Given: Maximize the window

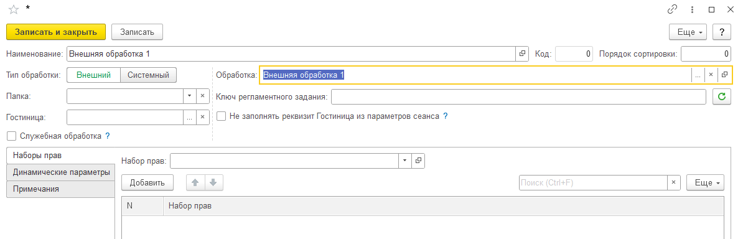Looking at the screenshot, I should [712, 9].
